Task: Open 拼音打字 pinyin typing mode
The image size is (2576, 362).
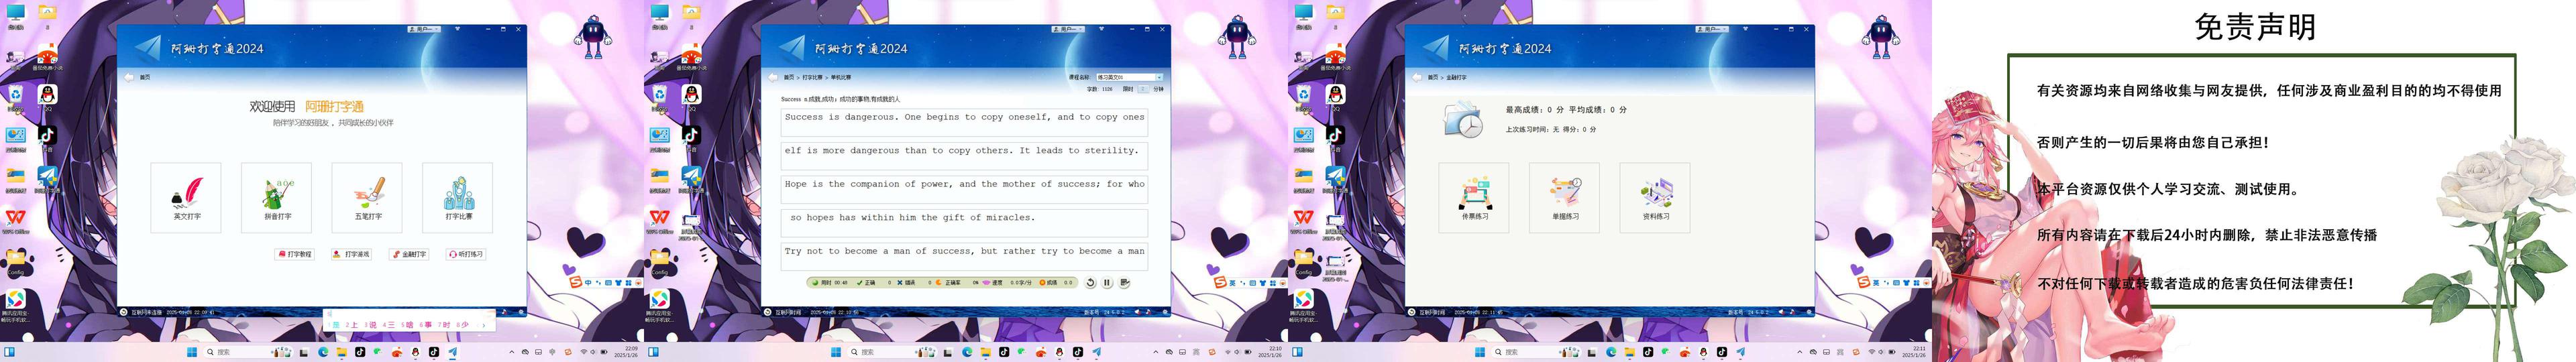Action: [277, 197]
